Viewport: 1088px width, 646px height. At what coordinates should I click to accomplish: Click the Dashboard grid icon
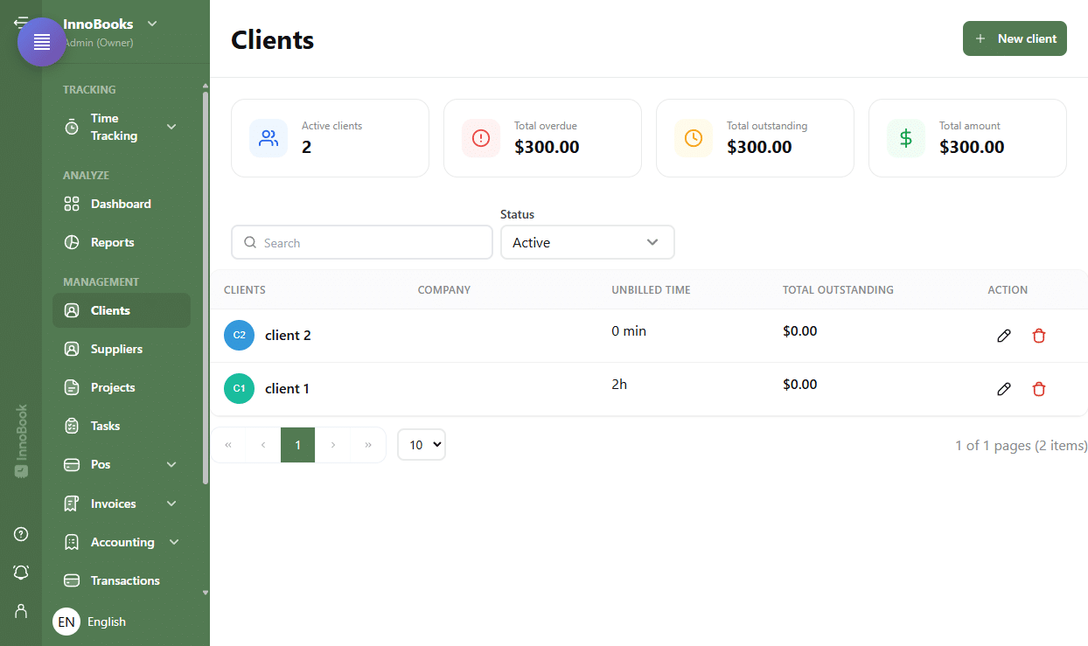pyautogui.click(x=72, y=204)
